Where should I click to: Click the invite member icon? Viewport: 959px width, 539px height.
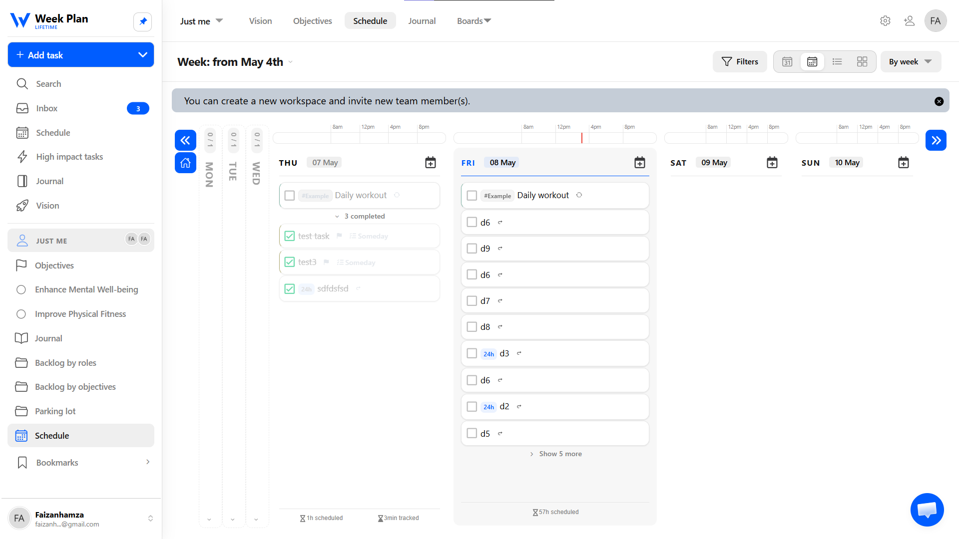pos(909,21)
